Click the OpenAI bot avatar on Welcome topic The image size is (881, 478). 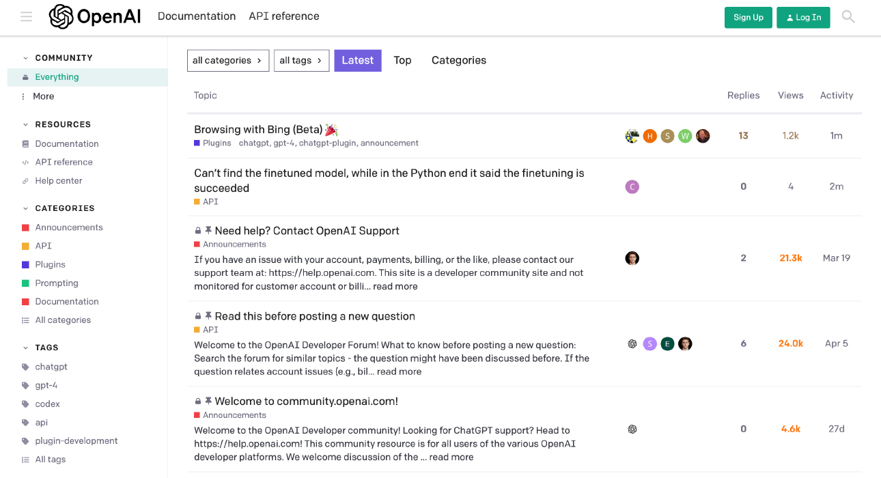click(x=632, y=429)
